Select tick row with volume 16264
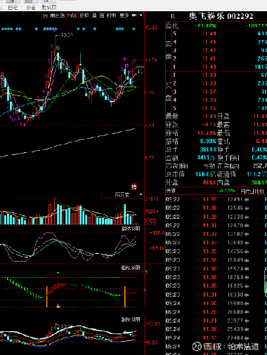 click(x=216, y=277)
